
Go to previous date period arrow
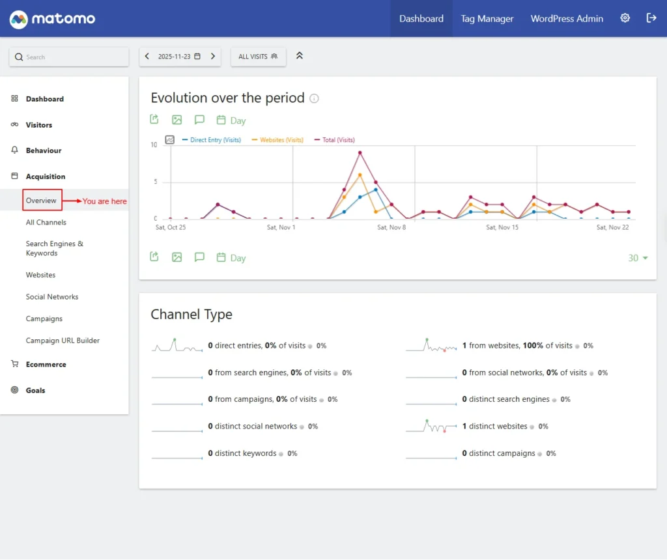tap(147, 57)
